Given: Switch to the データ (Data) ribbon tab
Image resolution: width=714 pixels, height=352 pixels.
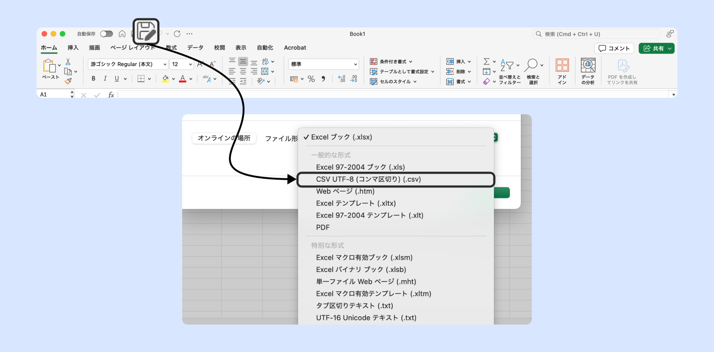Looking at the screenshot, I should click(x=195, y=48).
